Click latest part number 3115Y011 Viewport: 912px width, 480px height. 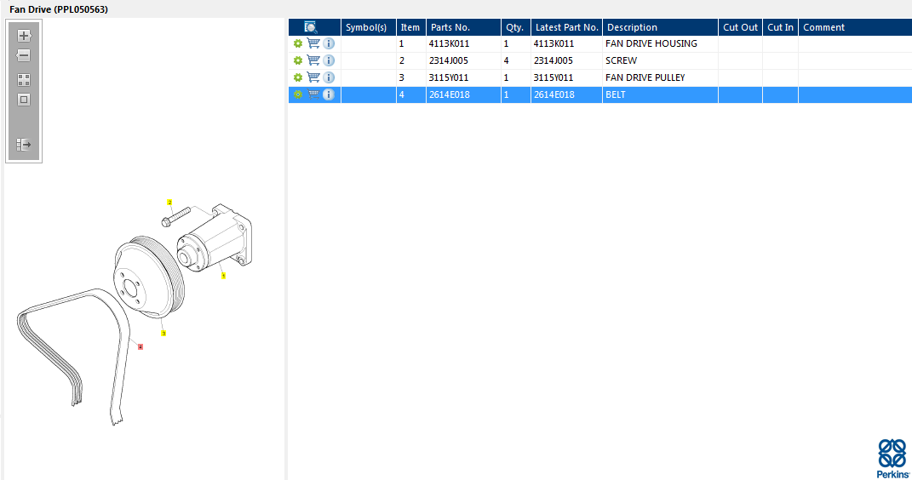coord(554,77)
